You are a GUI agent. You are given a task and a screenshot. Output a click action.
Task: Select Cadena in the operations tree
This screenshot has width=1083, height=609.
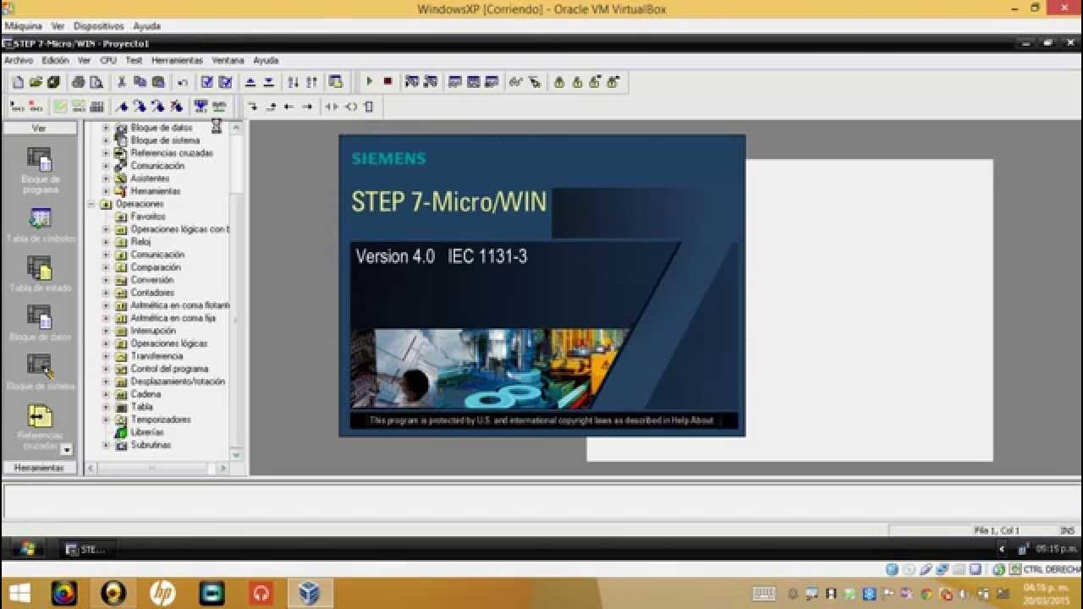[x=146, y=394]
